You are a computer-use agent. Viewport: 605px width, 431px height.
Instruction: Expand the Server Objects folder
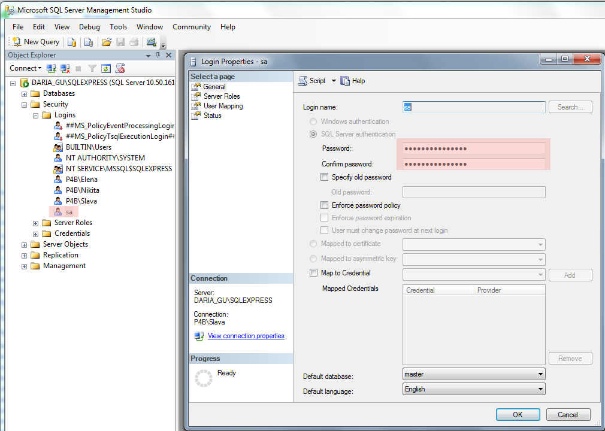pos(24,245)
